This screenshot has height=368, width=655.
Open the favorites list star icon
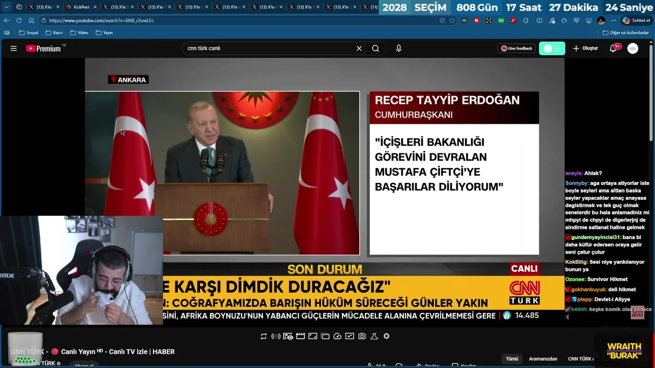[x=564, y=20]
